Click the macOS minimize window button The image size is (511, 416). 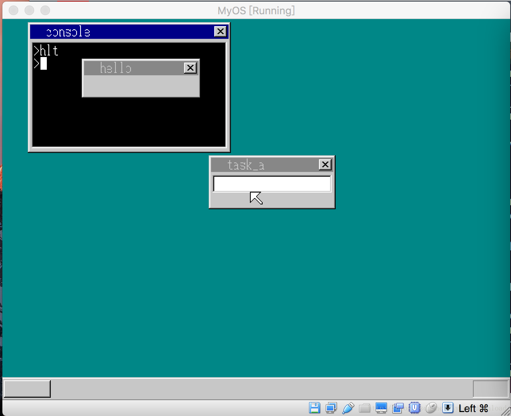pyautogui.click(x=29, y=10)
